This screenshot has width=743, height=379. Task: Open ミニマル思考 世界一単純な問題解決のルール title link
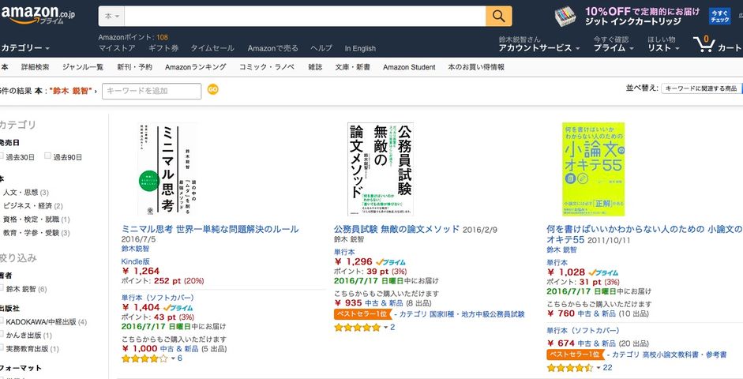(210, 229)
